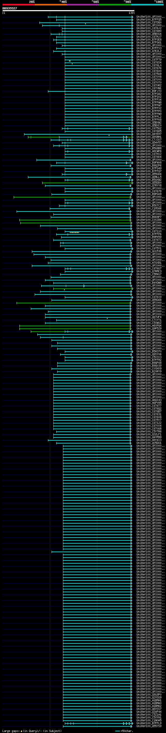Click hit label UniRef100_C5YTR6

click(x=149, y=432)
